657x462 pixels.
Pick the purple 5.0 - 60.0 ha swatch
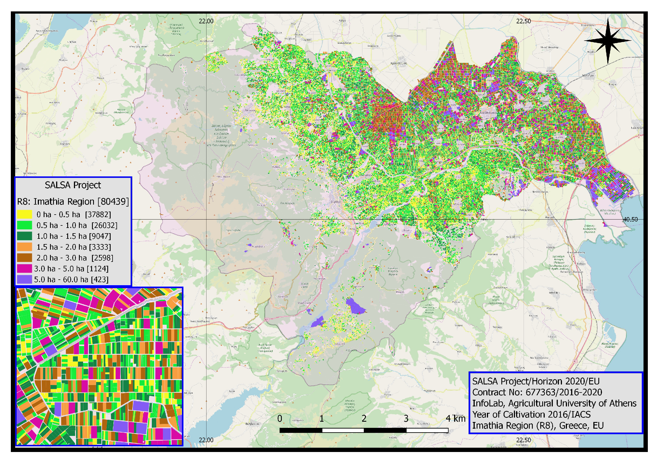point(24,279)
